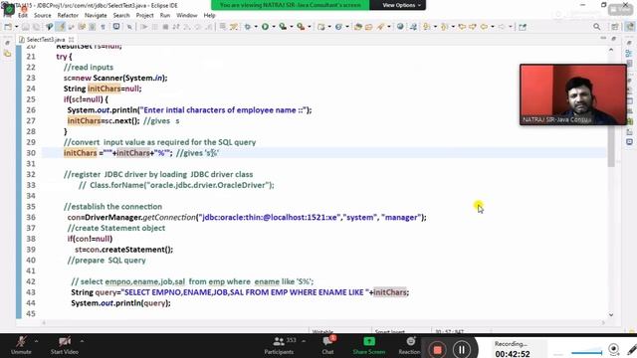
Task: Click the New Java Class icon
Action: tap(338, 27)
